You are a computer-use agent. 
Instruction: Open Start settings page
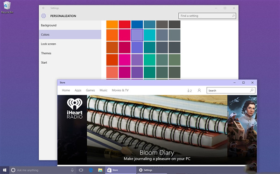[70, 62]
